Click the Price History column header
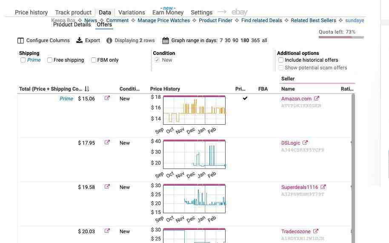The width and height of the screenshot is (389, 243). [165, 89]
